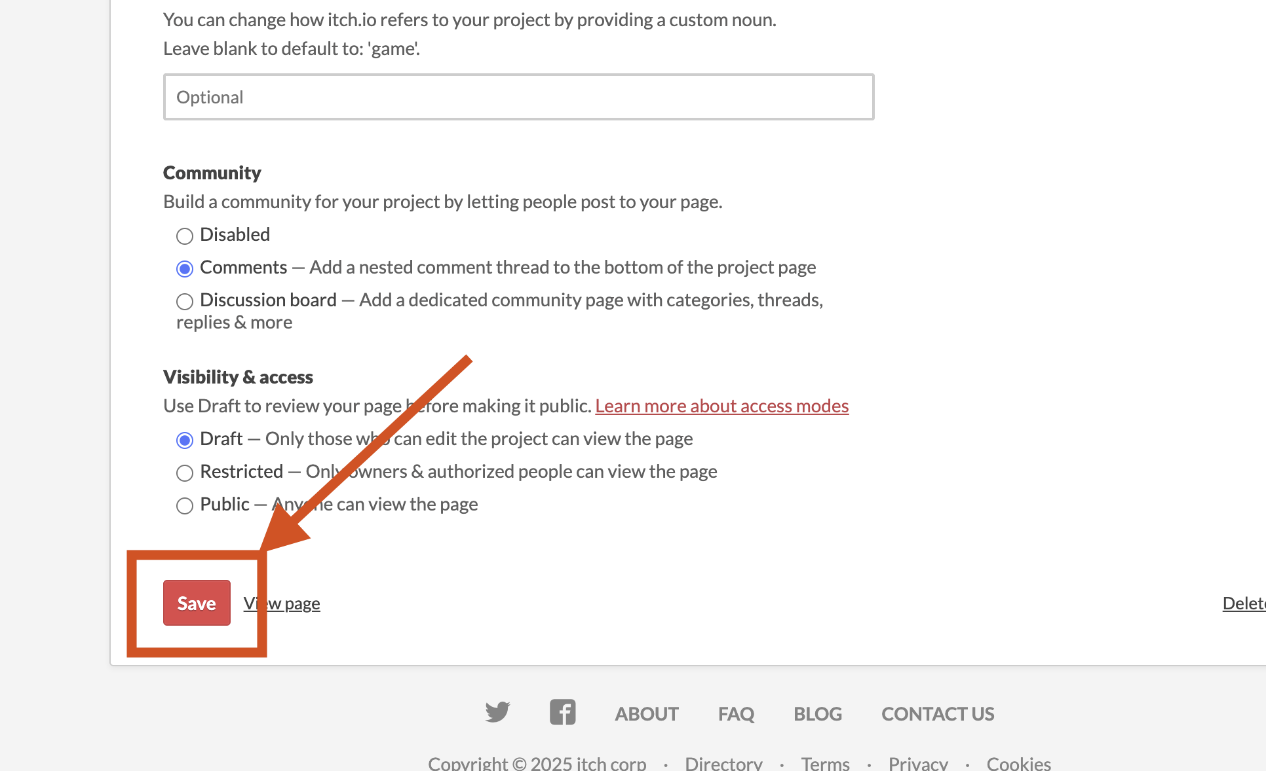Open the Directory footer link

click(723, 763)
